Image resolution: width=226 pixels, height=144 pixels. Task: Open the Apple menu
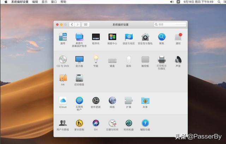pyautogui.click(x=6, y=2)
